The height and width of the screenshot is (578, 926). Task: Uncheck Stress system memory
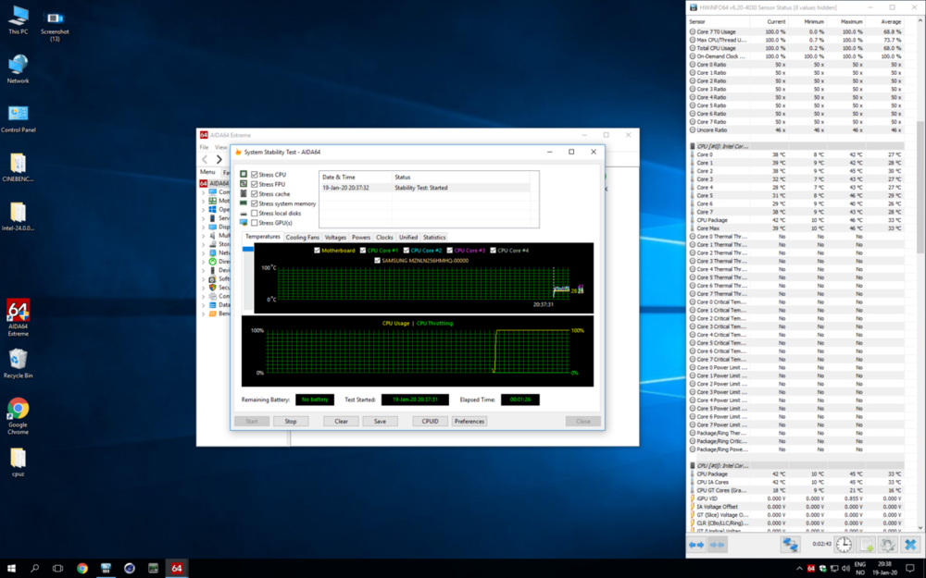click(255, 203)
